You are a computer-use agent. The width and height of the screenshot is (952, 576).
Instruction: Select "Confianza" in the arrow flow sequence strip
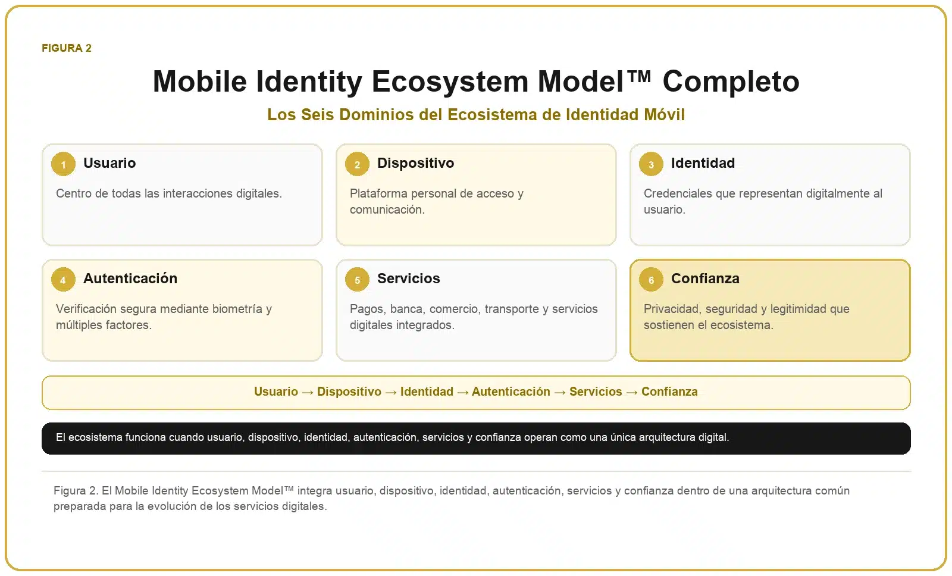[669, 392]
